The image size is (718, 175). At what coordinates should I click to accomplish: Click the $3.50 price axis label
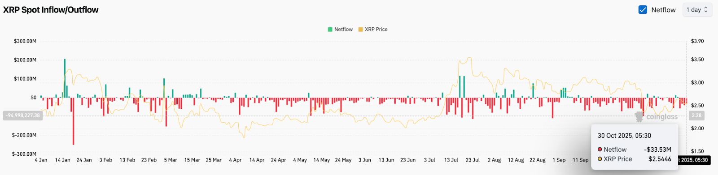tap(697, 60)
